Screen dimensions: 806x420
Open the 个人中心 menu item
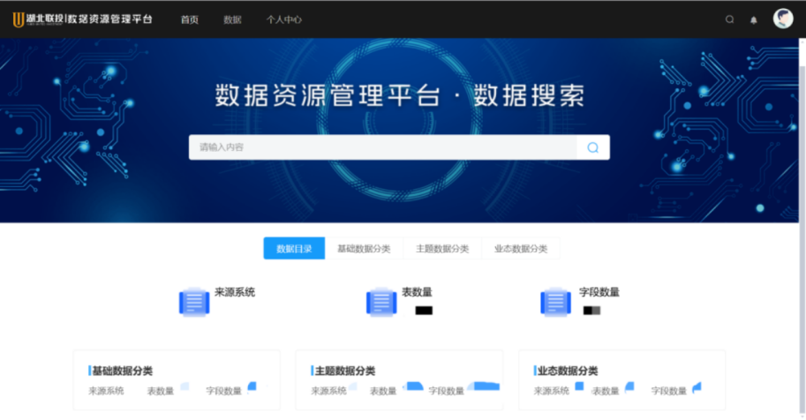(x=284, y=19)
